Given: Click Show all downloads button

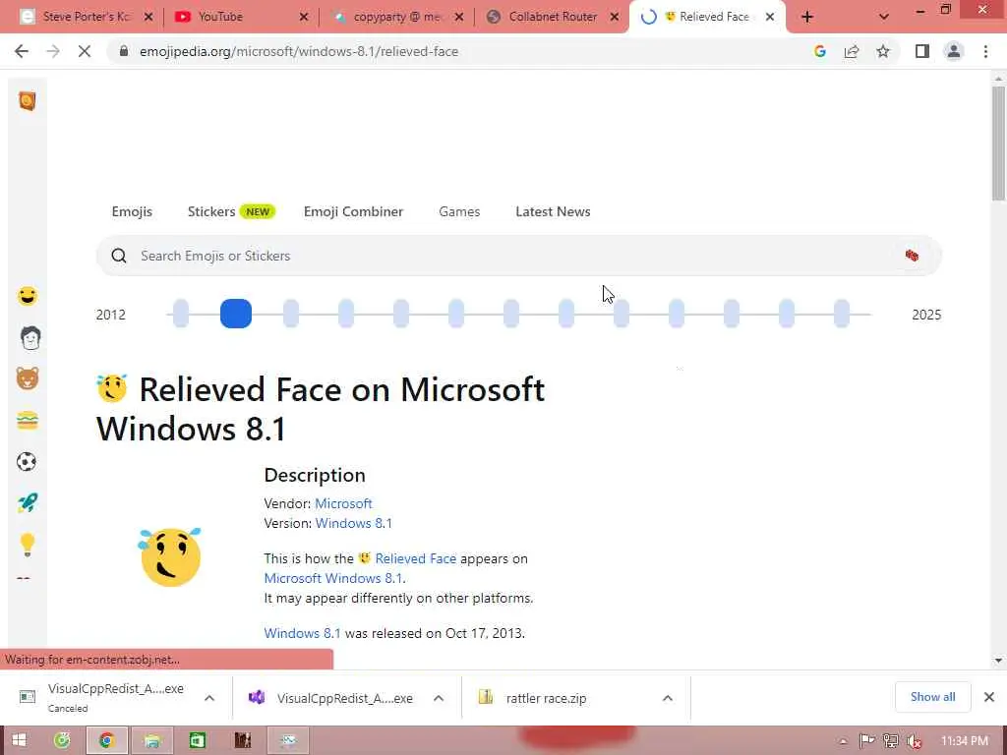Looking at the screenshot, I should point(932,697).
